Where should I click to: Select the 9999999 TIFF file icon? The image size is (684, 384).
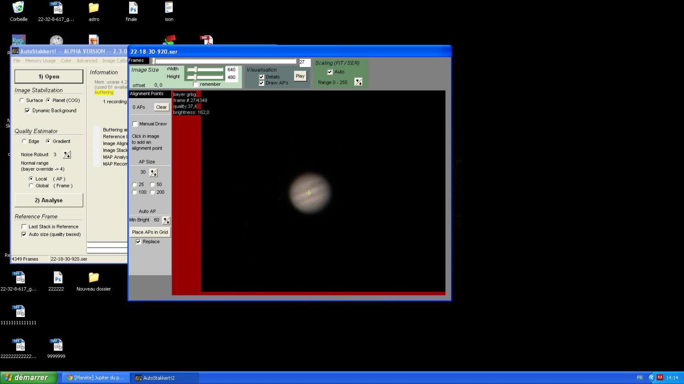(56, 345)
